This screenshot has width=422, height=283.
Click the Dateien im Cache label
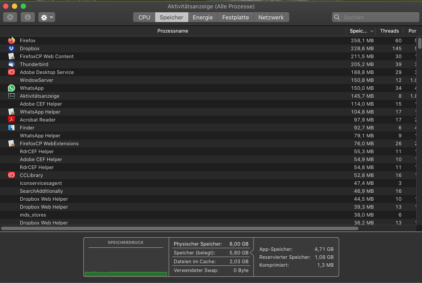[x=194, y=261]
